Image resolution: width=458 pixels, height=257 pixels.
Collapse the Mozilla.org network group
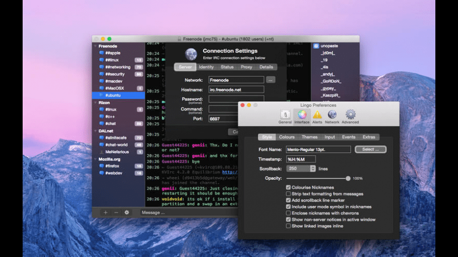95,159
